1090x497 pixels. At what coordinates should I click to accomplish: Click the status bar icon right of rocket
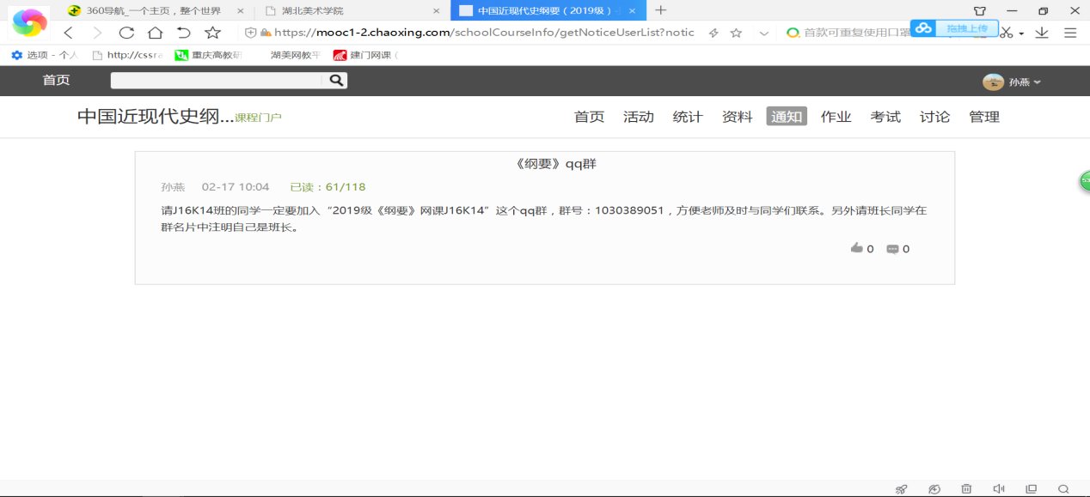[934, 488]
